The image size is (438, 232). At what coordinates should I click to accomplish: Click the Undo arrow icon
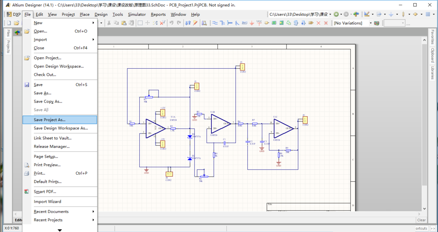click(x=171, y=23)
